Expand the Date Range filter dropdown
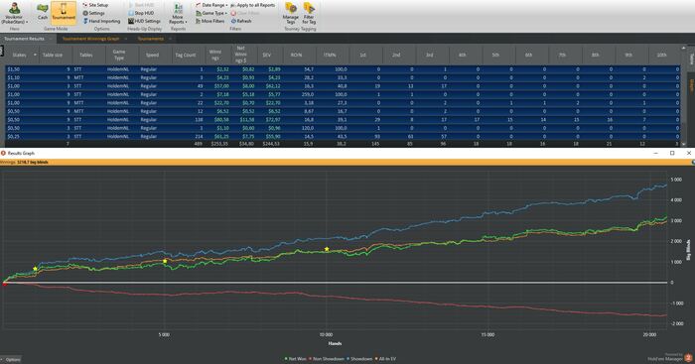Image resolution: width=695 pixels, height=364 pixels. [x=211, y=5]
